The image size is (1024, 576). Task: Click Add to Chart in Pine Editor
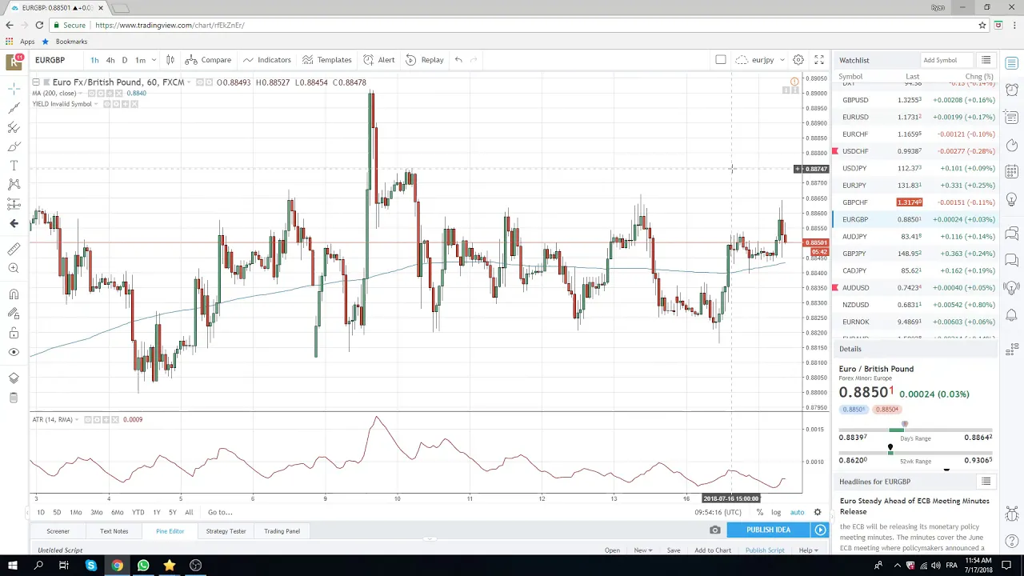click(x=713, y=550)
